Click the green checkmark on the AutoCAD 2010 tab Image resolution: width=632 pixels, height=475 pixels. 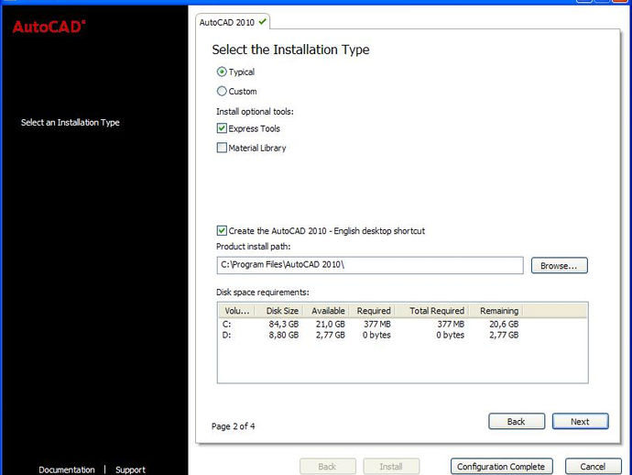tap(263, 21)
